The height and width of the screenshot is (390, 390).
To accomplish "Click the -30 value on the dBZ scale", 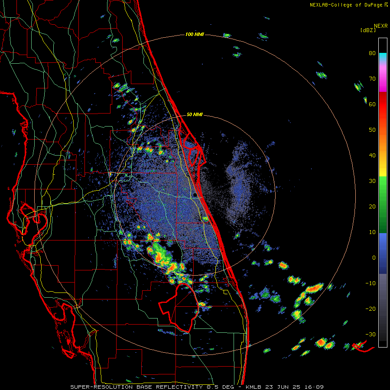I will tap(370, 334).
